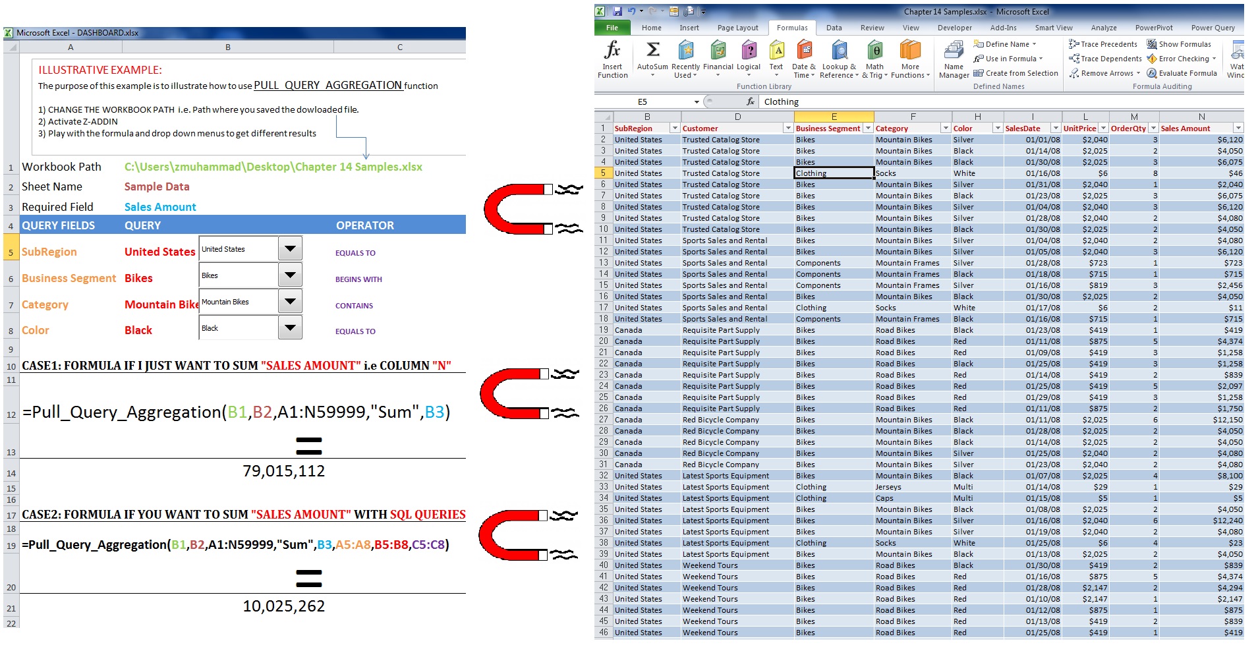Expand the Bikes combo box arrow
The width and height of the screenshot is (1256, 653).
(289, 275)
